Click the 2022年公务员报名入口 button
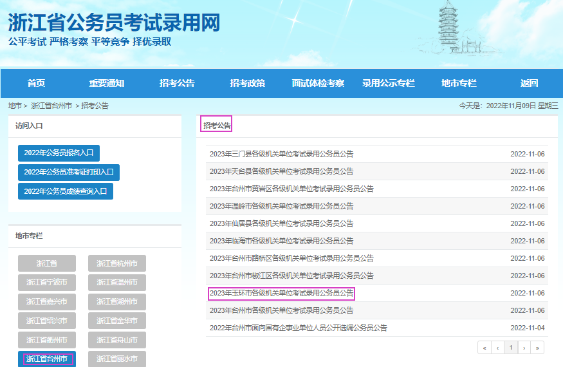This screenshot has height=367, width=563. coord(59,153)
